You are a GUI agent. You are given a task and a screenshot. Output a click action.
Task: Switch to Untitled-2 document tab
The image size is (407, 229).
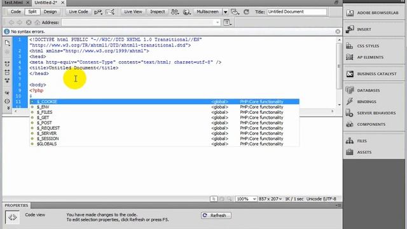46,3
